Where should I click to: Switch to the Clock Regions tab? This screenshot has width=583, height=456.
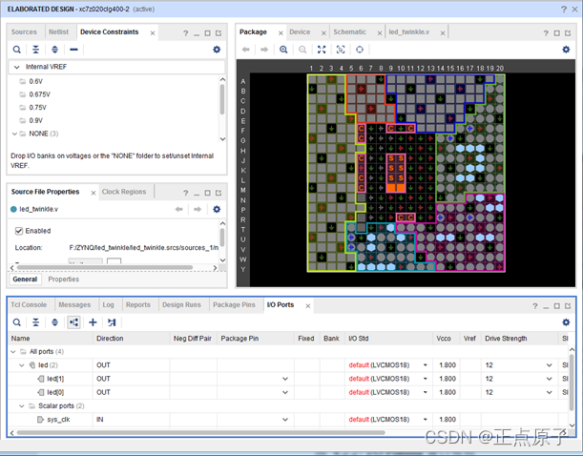124,192
